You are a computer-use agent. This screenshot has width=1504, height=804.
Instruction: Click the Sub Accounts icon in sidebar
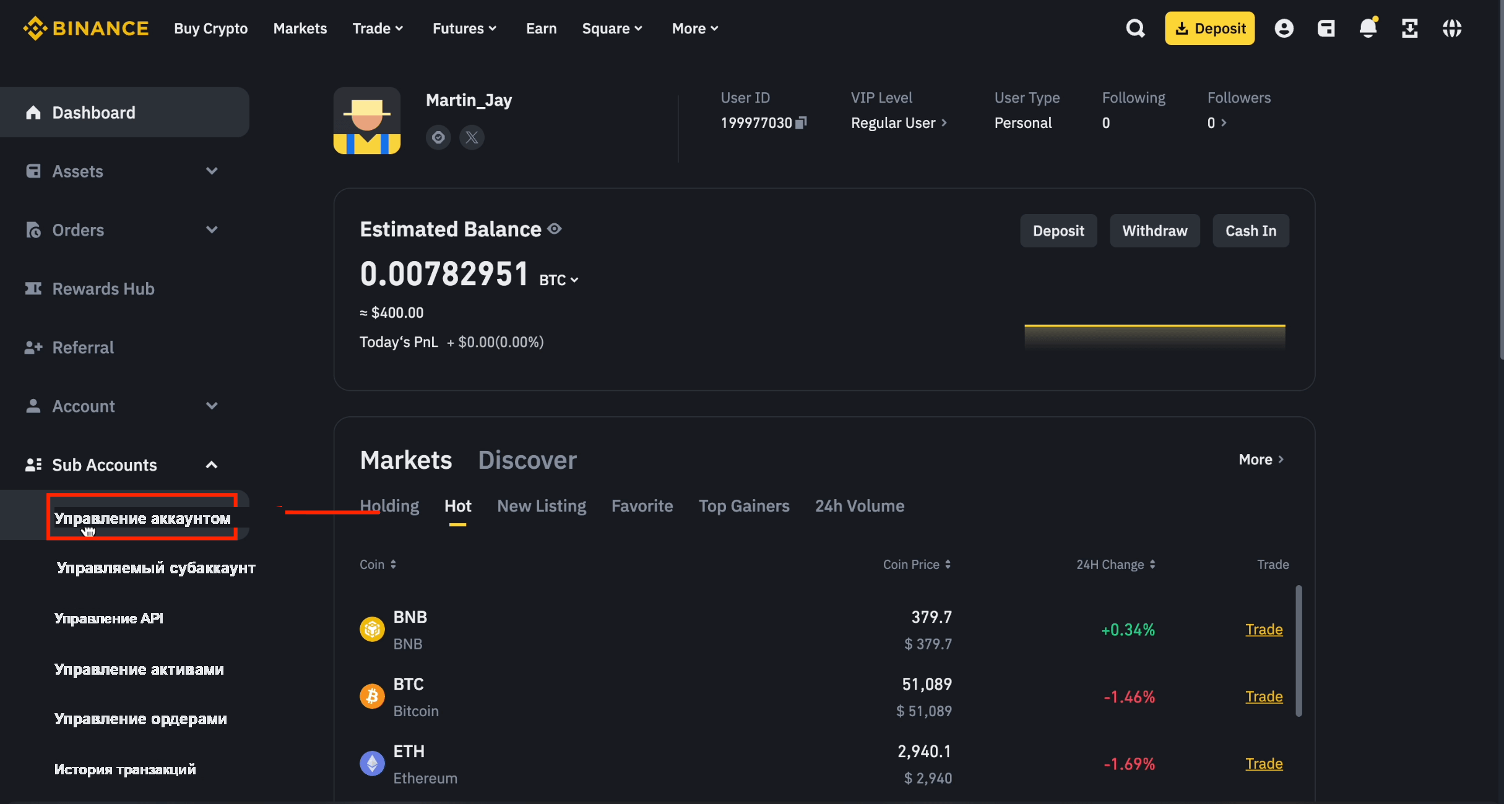coord(33,464)
